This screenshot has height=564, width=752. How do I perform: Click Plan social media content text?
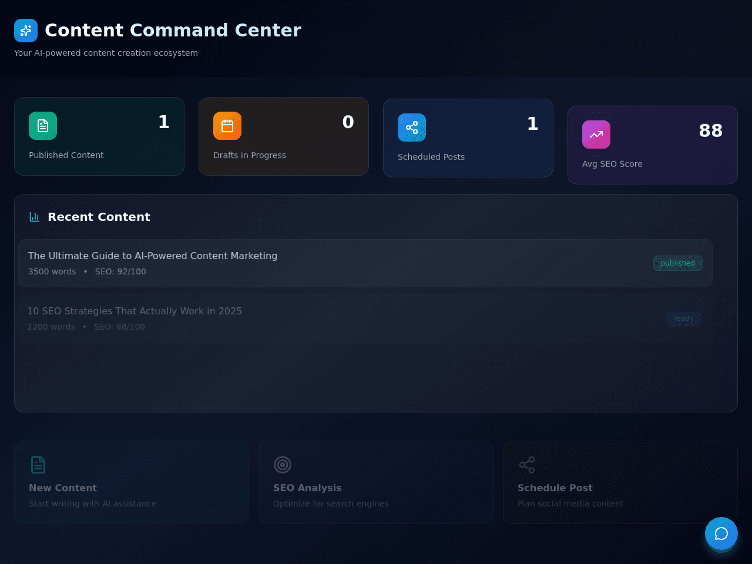pos(570,503)
